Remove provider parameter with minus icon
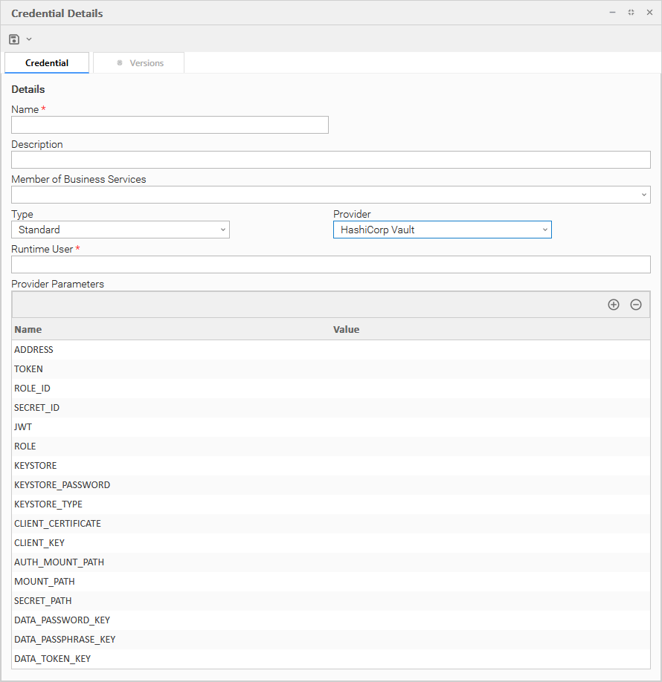The image size is (662, 682). tap(636, 305)
